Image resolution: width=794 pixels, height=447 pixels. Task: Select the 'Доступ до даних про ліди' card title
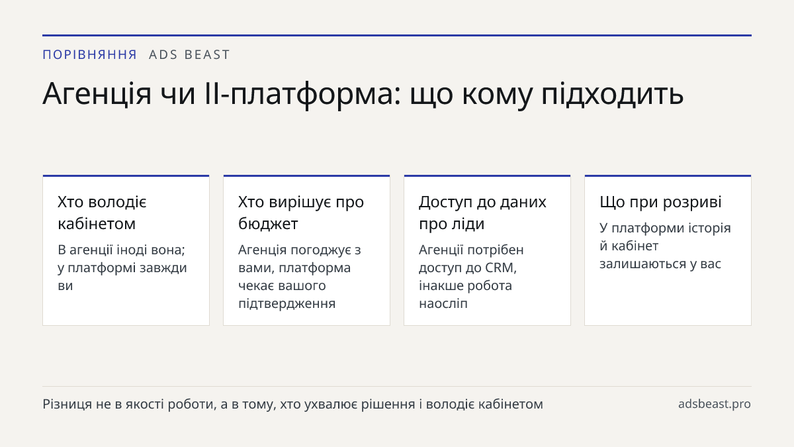point(482,213)
